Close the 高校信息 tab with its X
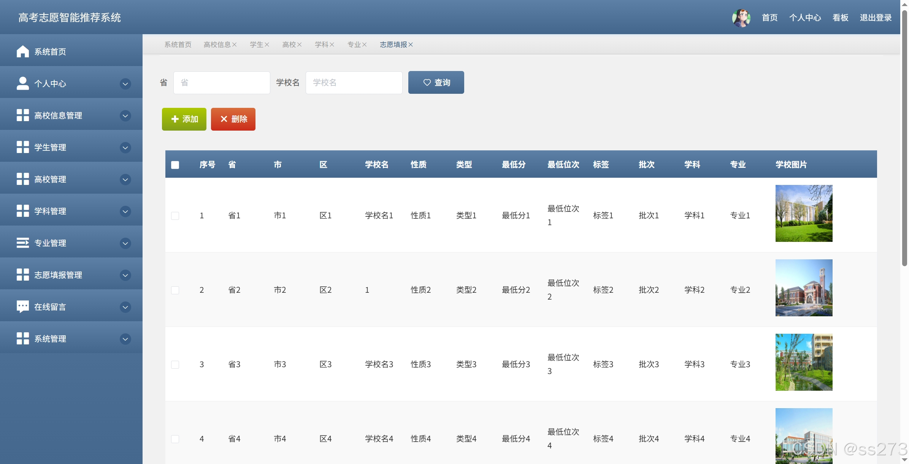Image resolution: width=909 pixels, height=464 pixels. pos(235,45)
